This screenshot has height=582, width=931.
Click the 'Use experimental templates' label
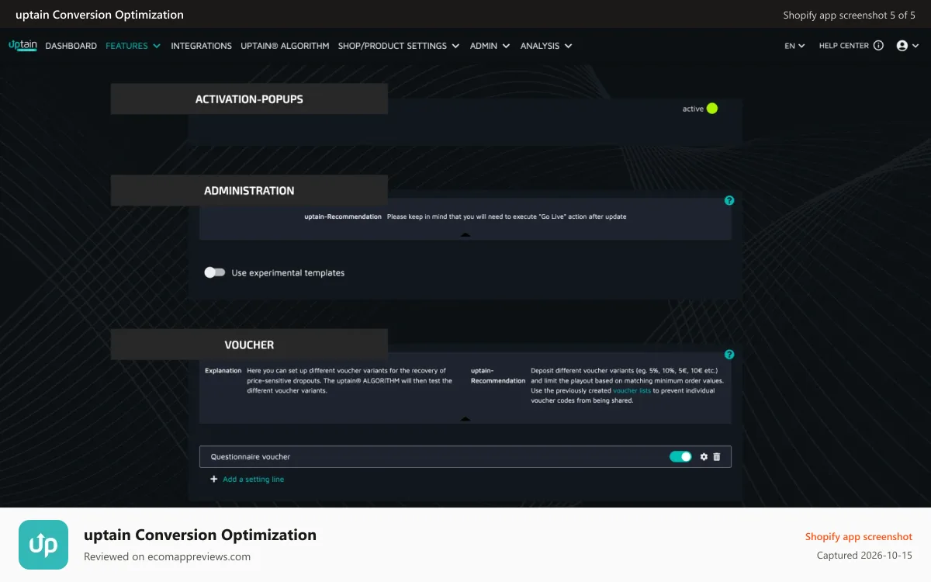click(288, 273)
